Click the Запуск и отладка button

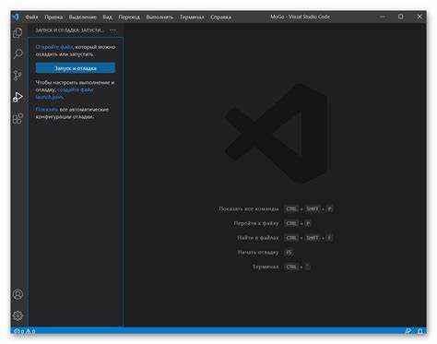tap(76, 68)
